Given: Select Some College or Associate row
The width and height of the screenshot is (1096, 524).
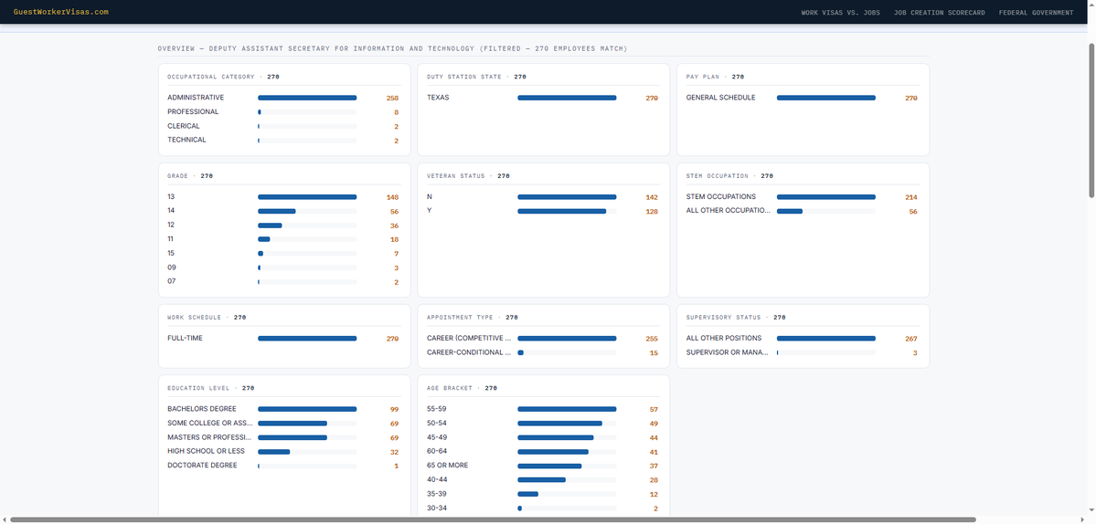Looking at the screenshot, I should (x=284, y=424).
